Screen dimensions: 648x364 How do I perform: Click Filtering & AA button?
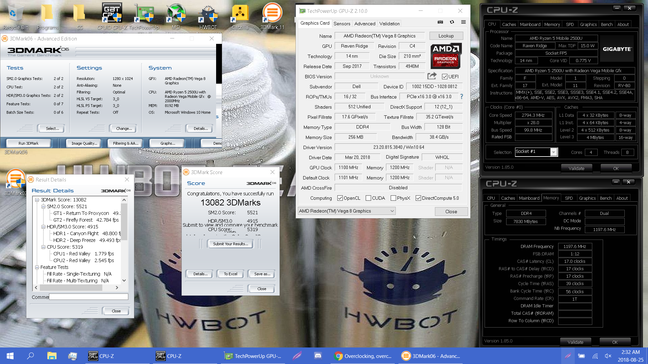126,143
